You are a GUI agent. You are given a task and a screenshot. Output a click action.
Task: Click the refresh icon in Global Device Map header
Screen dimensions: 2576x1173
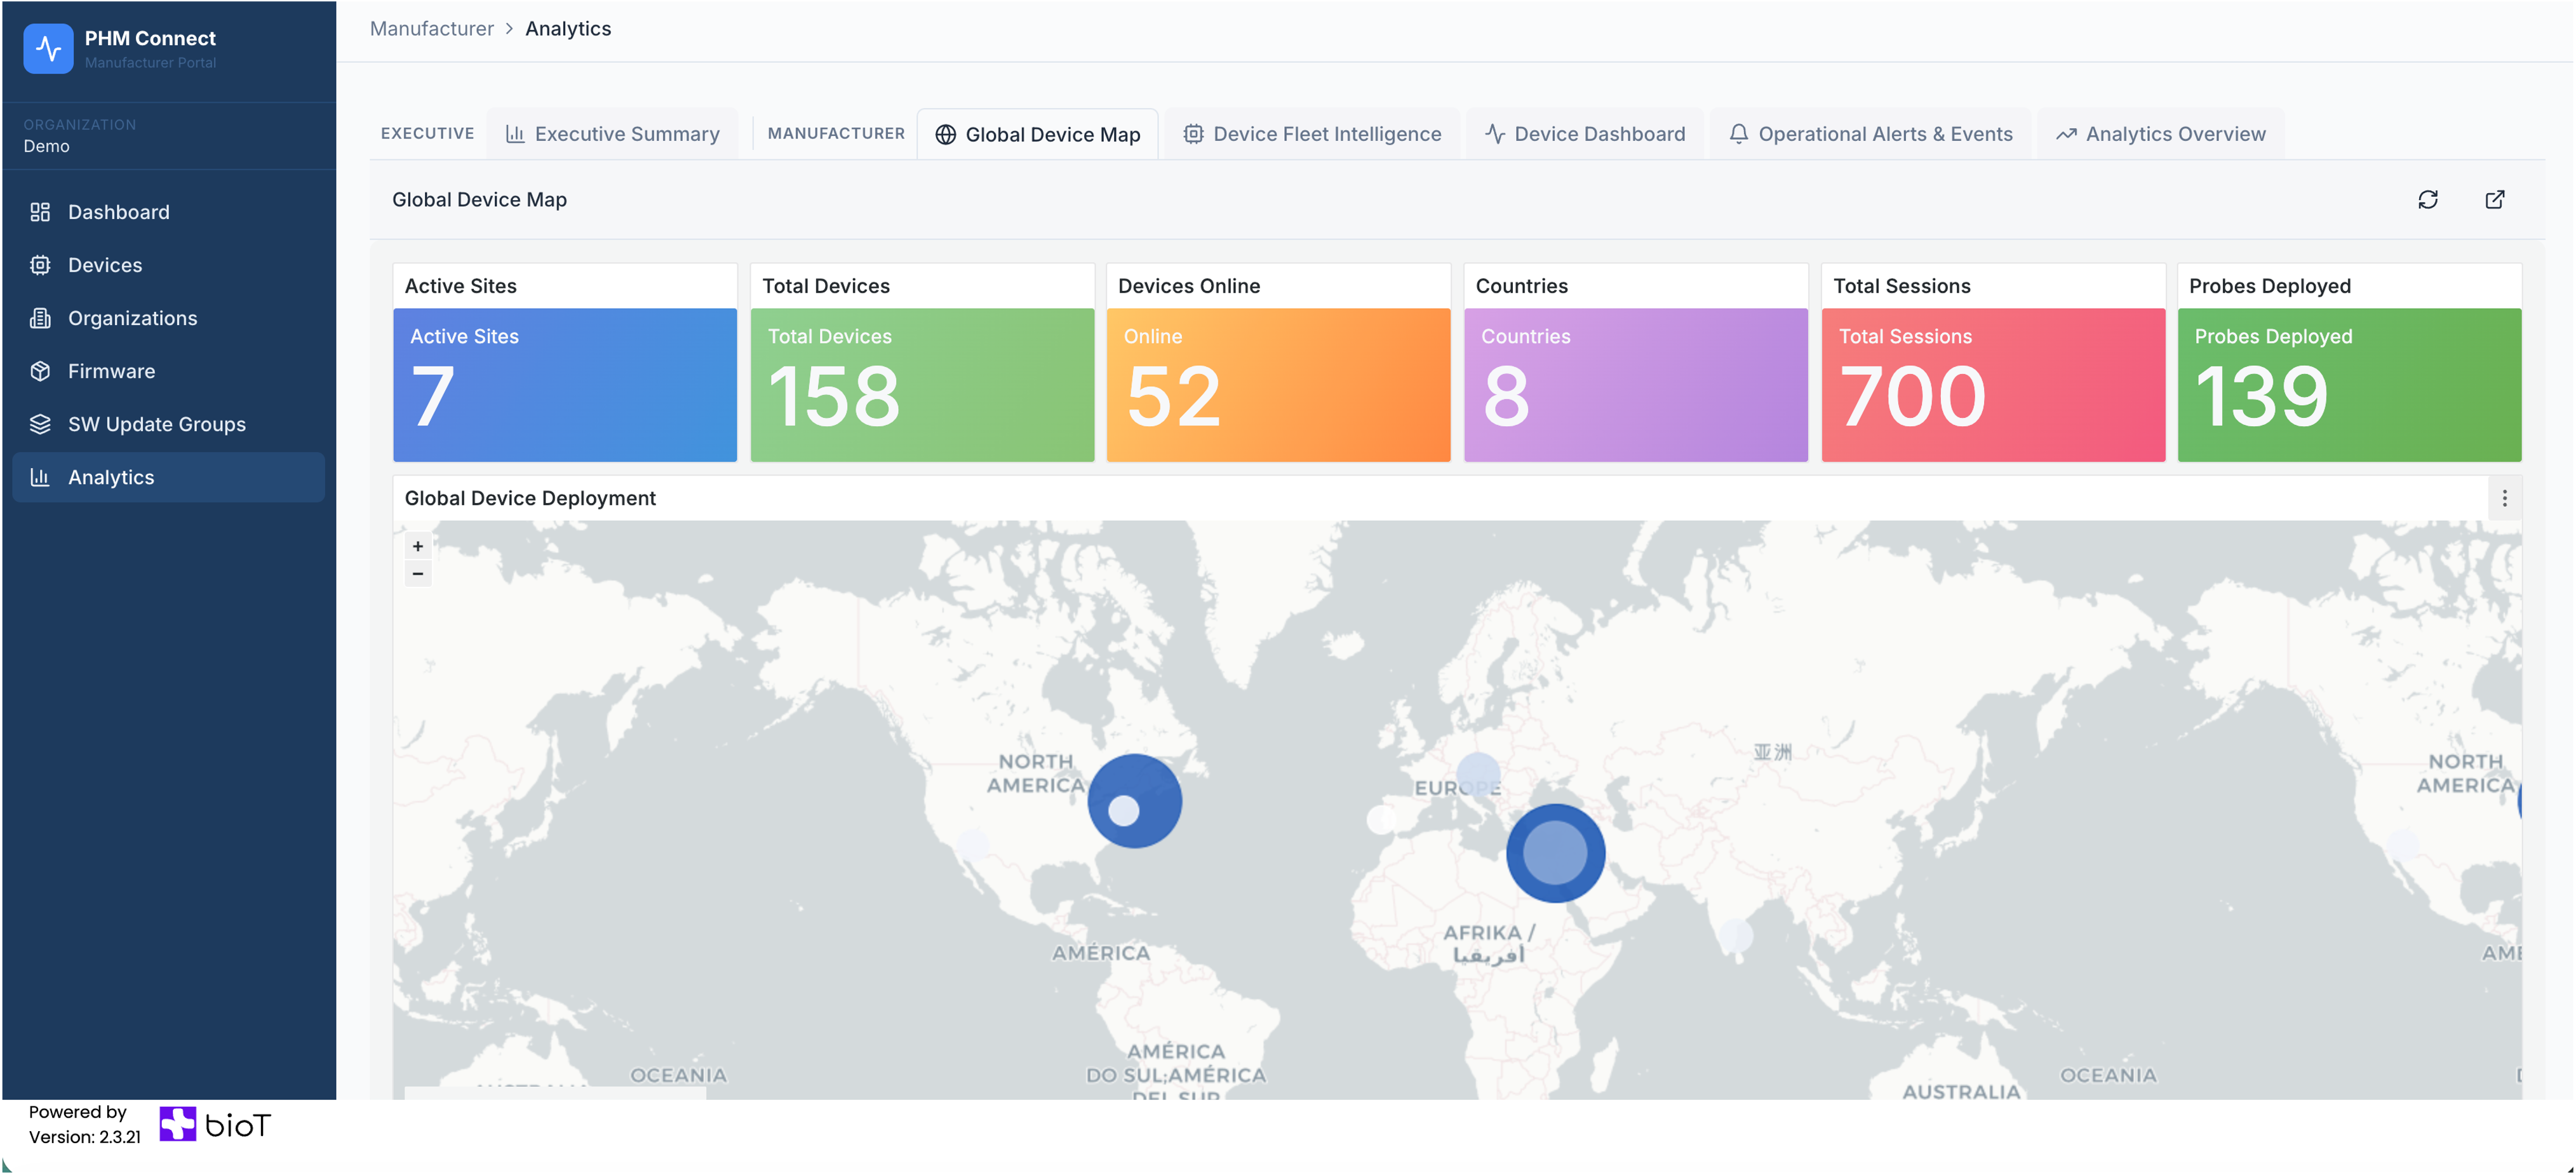click(2427, 199)
